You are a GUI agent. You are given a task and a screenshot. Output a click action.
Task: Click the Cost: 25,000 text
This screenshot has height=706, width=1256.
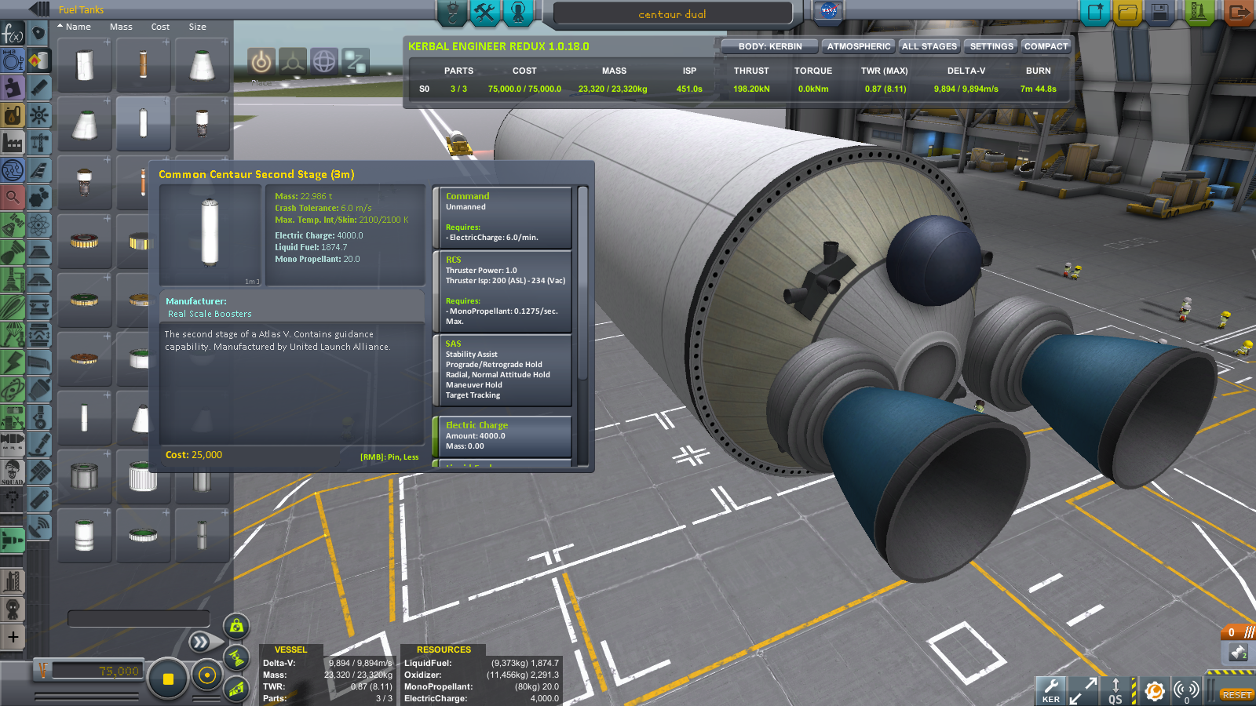click(194, 455)
